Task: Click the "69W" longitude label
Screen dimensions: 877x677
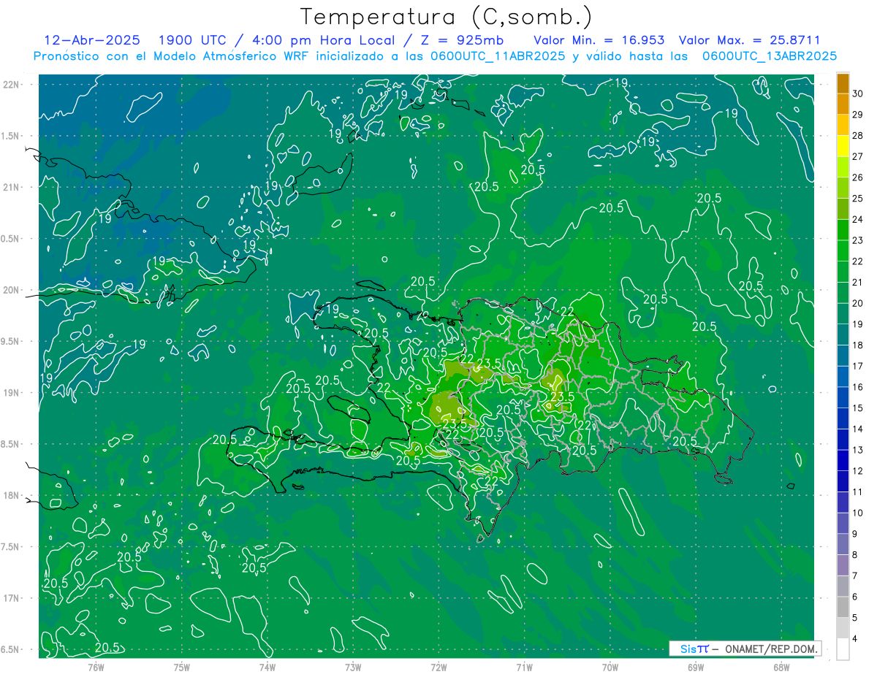Action: click(696, 667)
